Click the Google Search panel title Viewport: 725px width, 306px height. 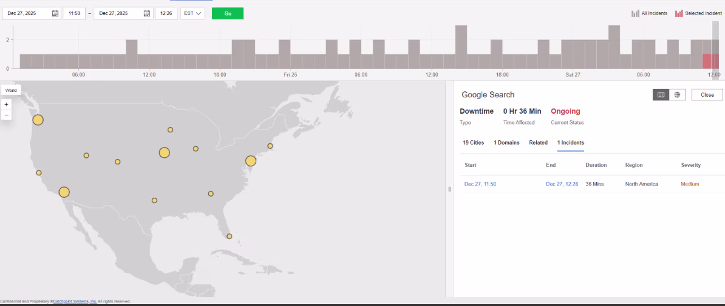(488, 95)
